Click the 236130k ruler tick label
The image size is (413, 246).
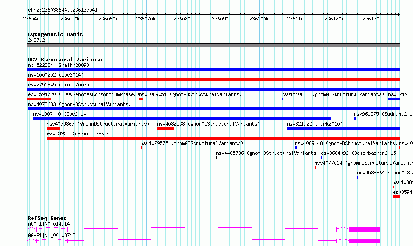(372, 19)
